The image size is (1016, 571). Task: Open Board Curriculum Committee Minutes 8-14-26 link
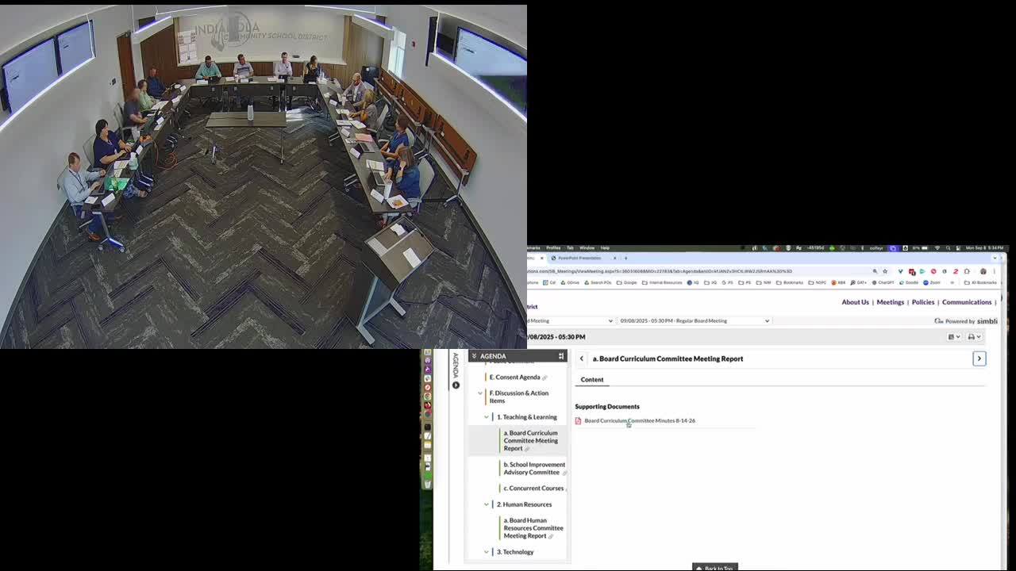coord(640,421)
